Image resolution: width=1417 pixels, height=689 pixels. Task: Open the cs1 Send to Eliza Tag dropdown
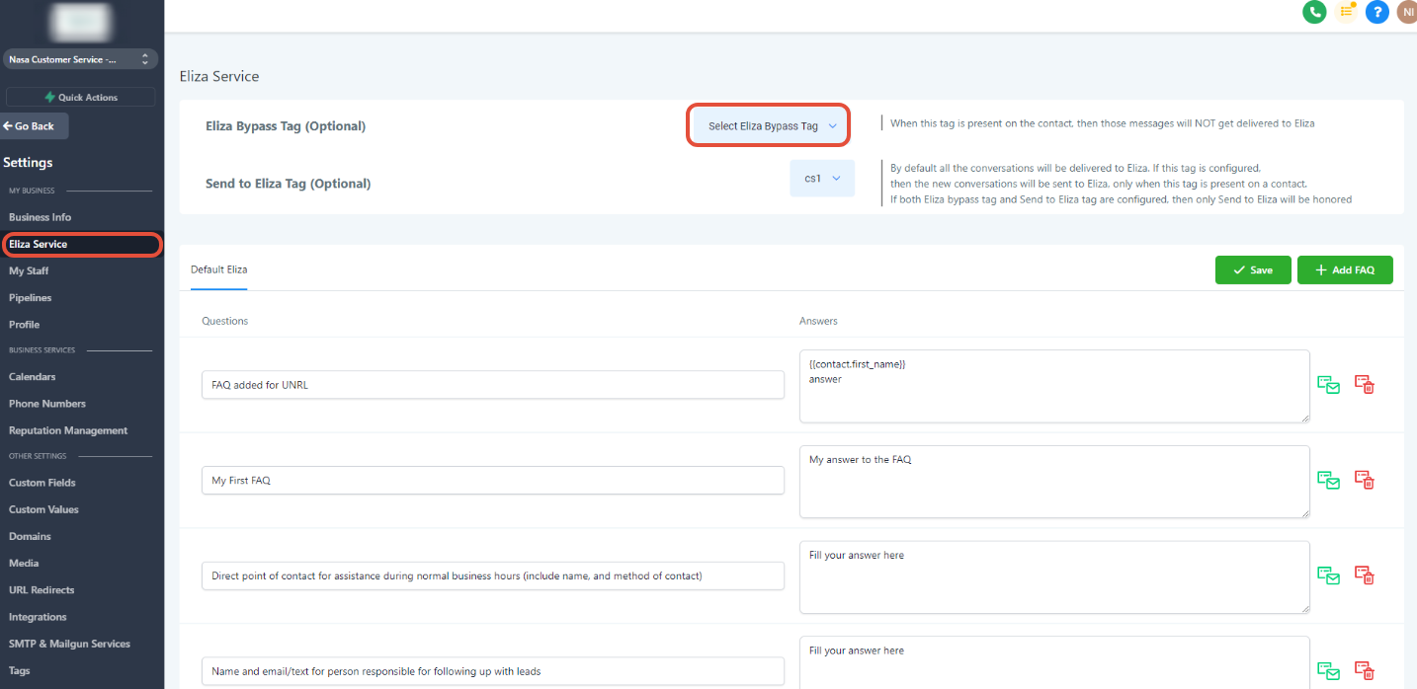pyautogui.click(x=822, y=179)
